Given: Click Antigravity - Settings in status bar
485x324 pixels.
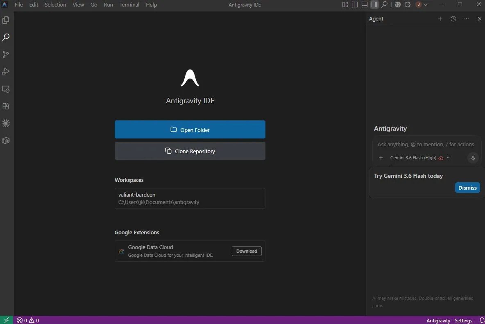Looking at the screenshot, I should click(449, 320).
